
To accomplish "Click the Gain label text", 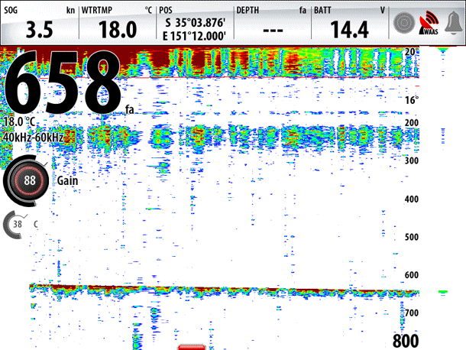I will coord(67,181).
